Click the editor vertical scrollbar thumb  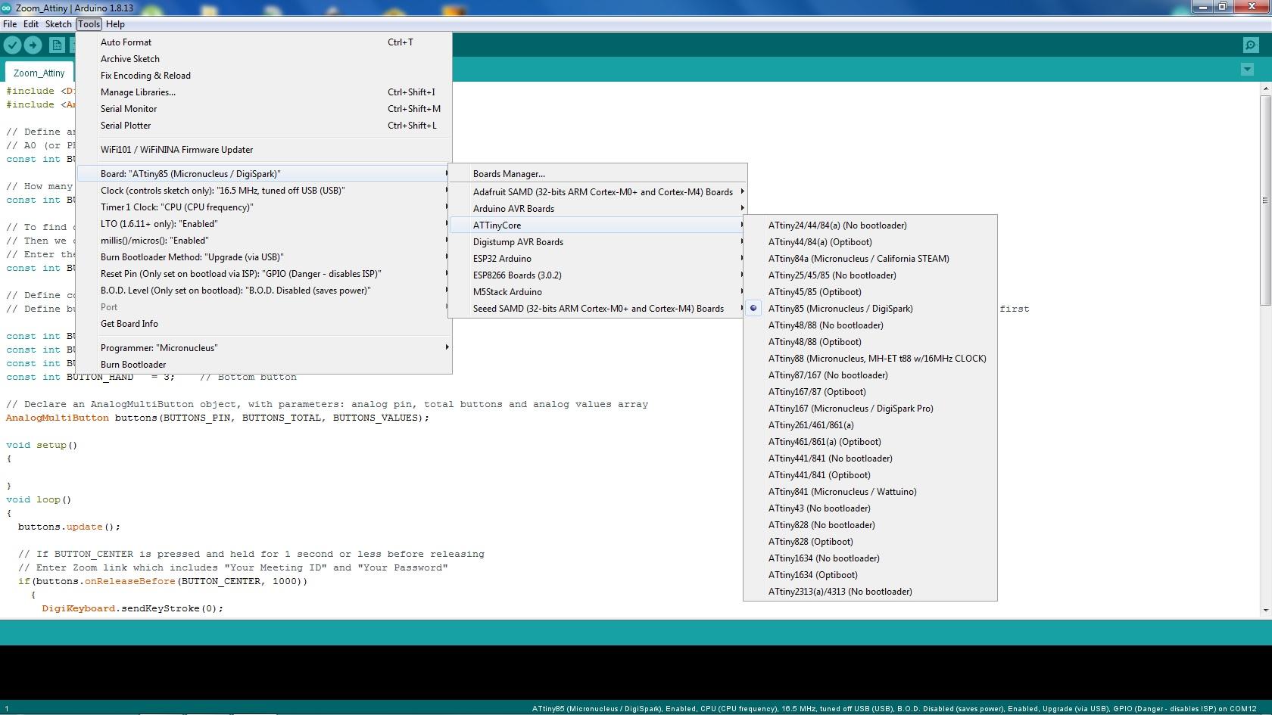click(x=1265, y=200)
